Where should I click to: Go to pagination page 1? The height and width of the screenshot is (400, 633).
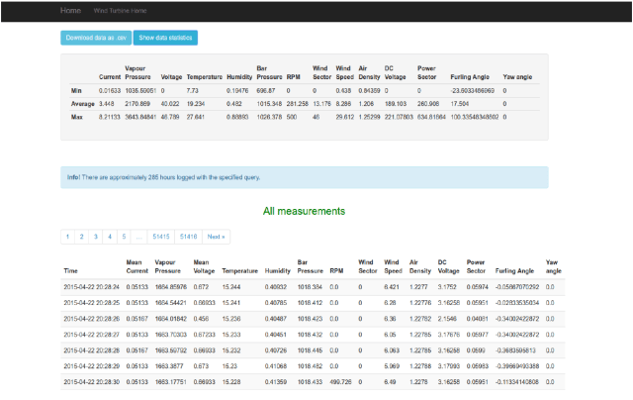pyautogui.click(x=68, y=237)
